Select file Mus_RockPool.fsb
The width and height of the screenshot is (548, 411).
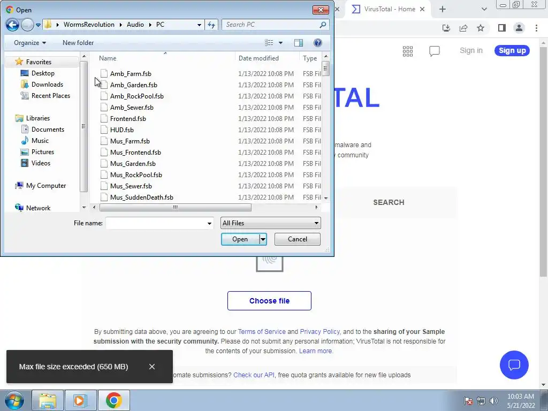point(136,175)
